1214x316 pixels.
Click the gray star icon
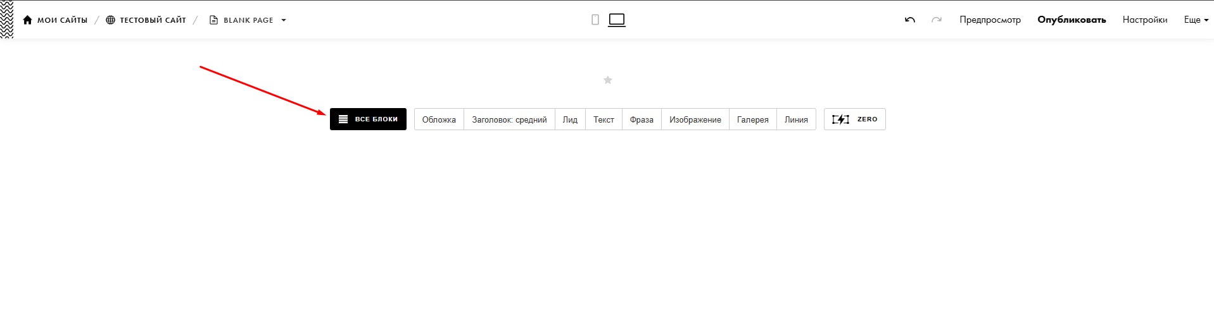click(x=608, y=80)
